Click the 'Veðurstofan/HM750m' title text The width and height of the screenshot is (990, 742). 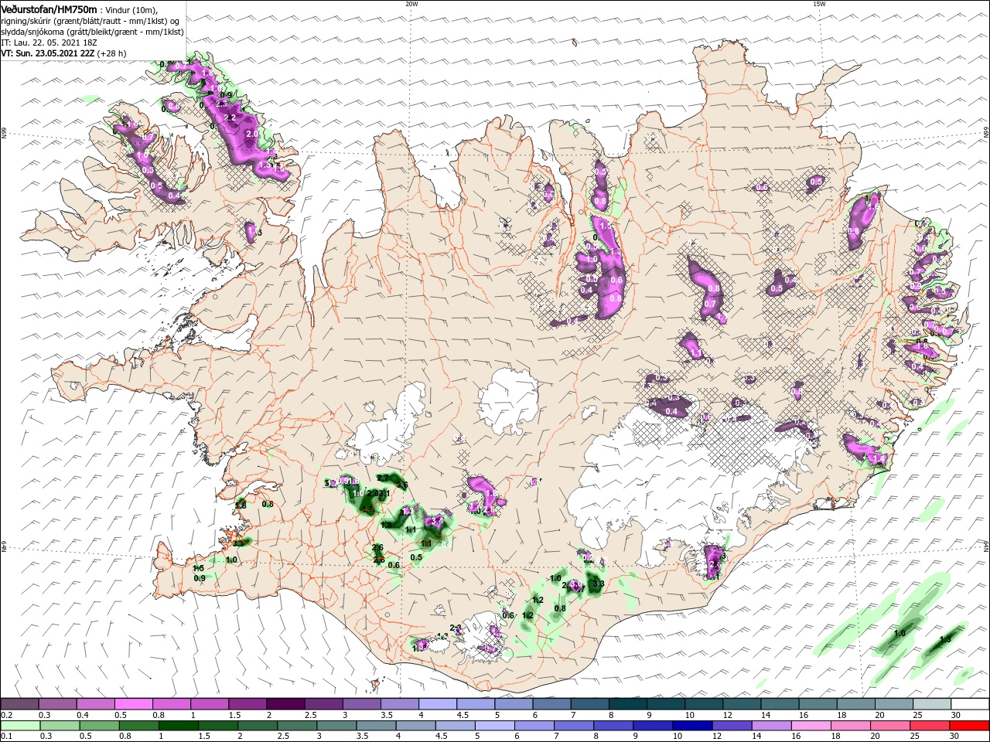tap(49, 9)
